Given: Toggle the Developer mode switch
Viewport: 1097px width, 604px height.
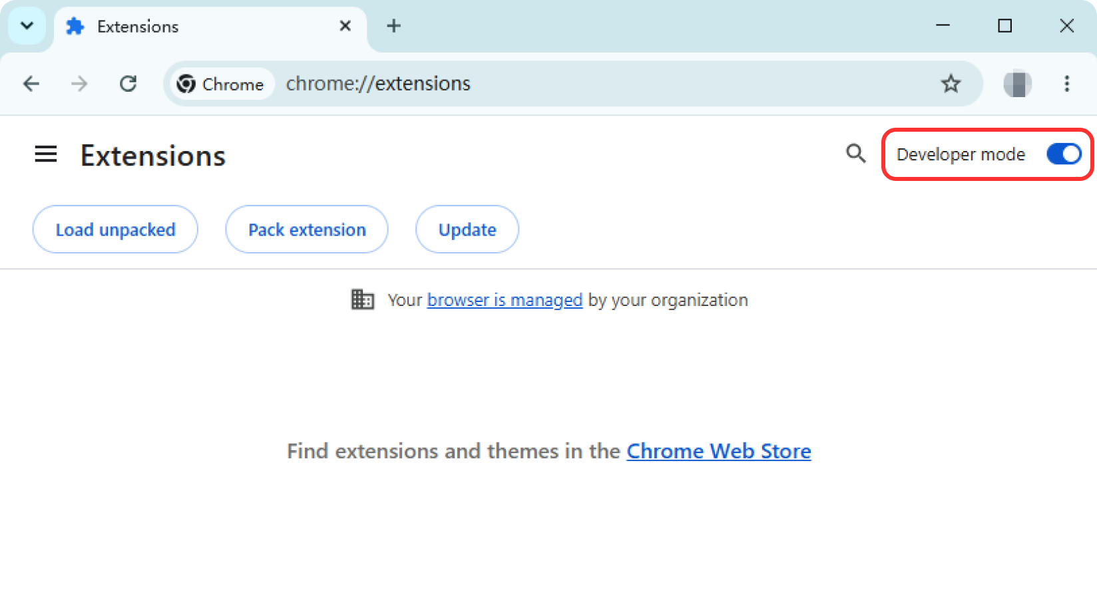Looking at the screenshot, I should pyautogui.click(x=1063, y=154).
